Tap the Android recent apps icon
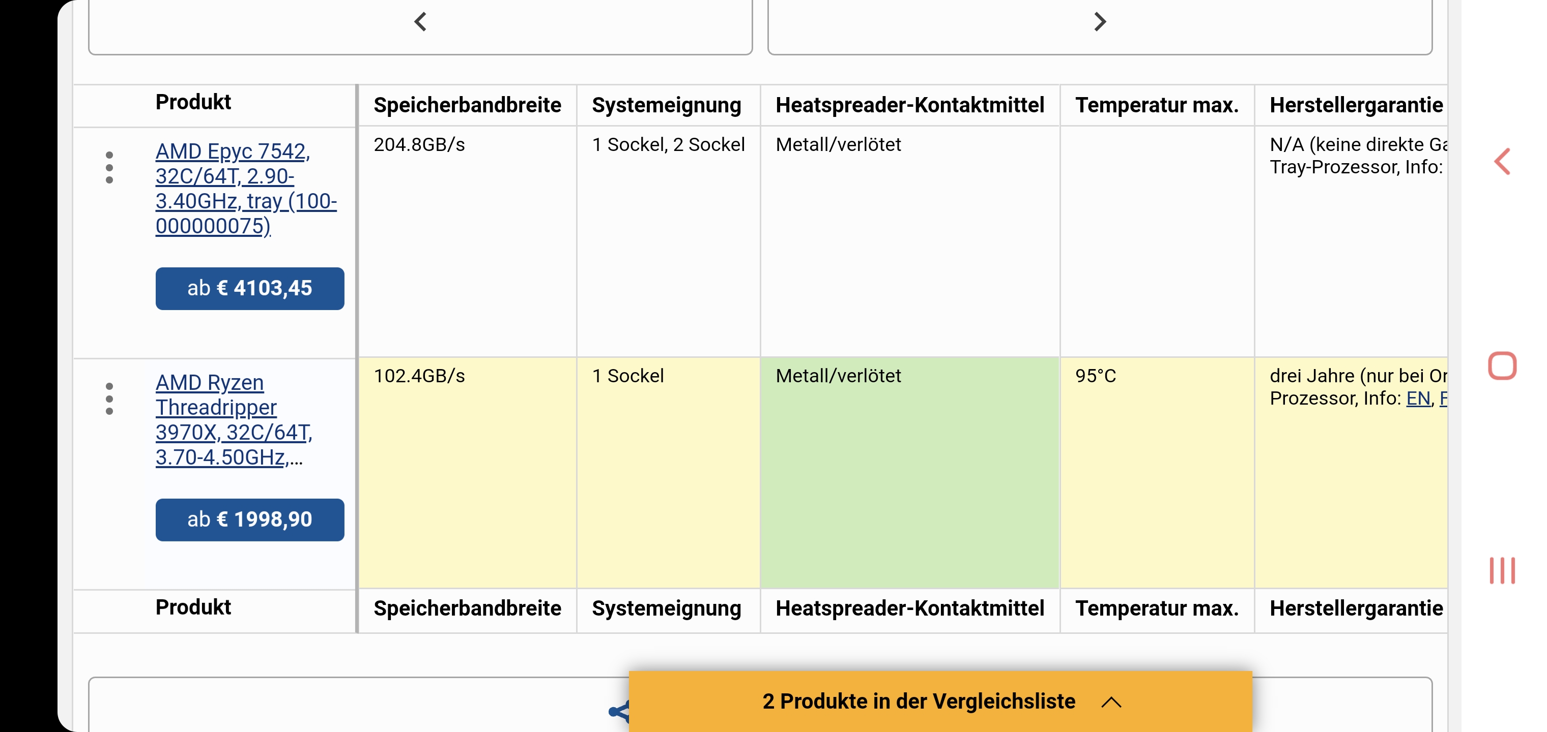1547x732 pixels. [1503, 570]
